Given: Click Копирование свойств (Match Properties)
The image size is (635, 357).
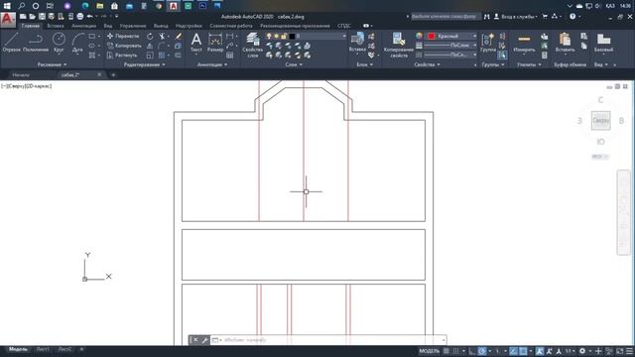Looking at the screenshot, I should click(399, 45).
